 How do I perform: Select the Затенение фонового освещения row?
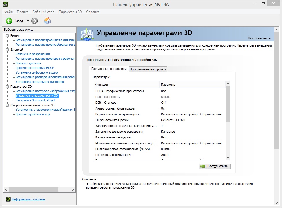159,132
